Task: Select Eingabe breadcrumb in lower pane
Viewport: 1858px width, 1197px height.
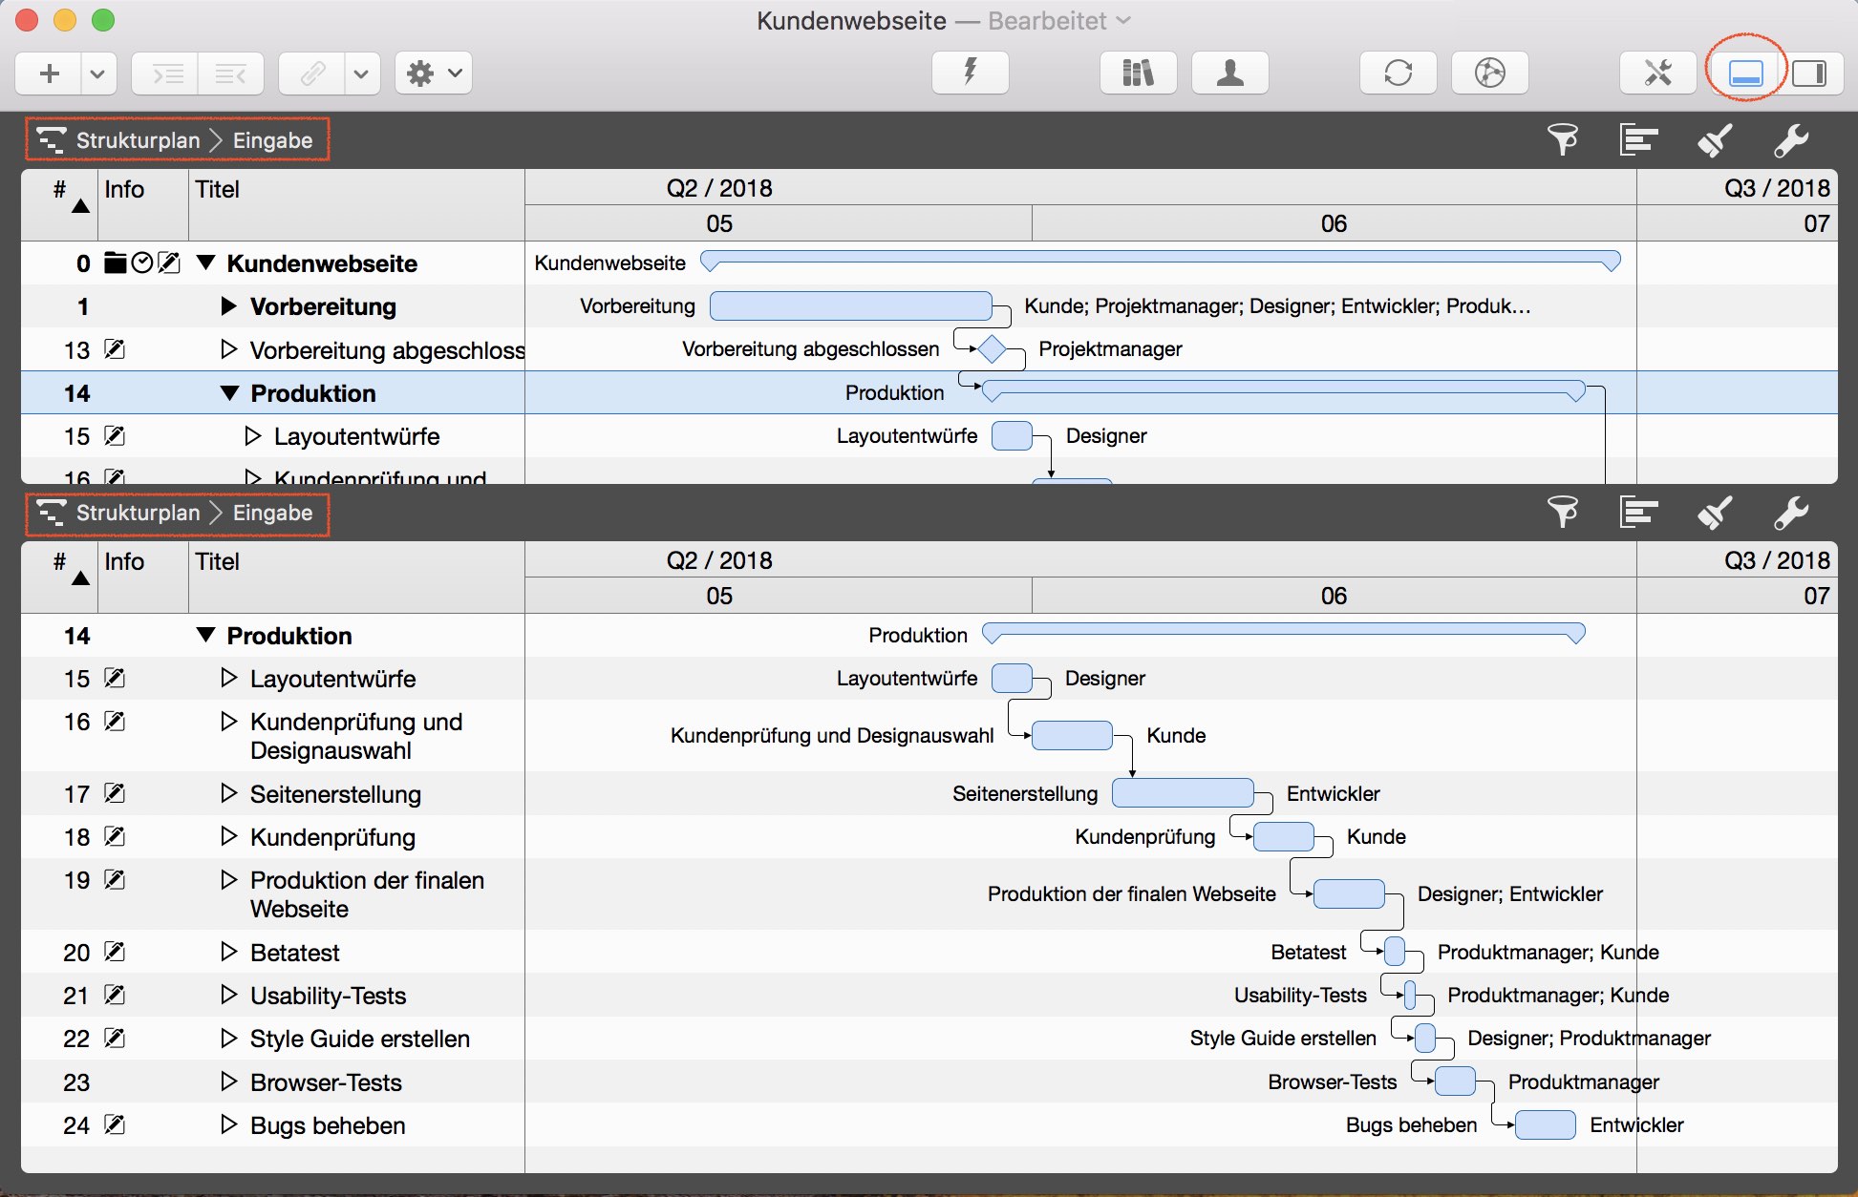Action: (x=272, y=513)
